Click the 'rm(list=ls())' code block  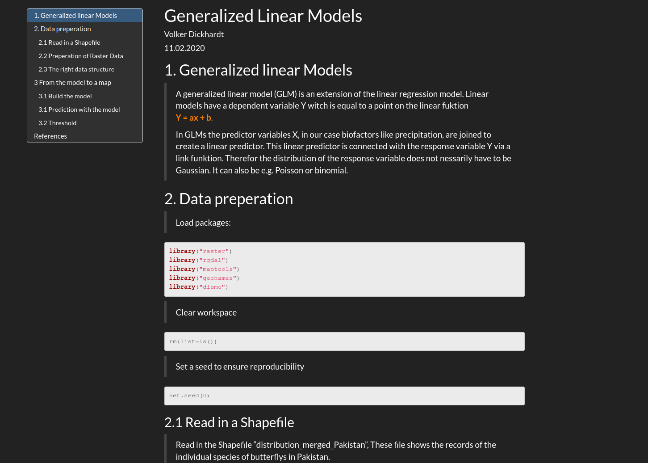[x=344, y=341]
